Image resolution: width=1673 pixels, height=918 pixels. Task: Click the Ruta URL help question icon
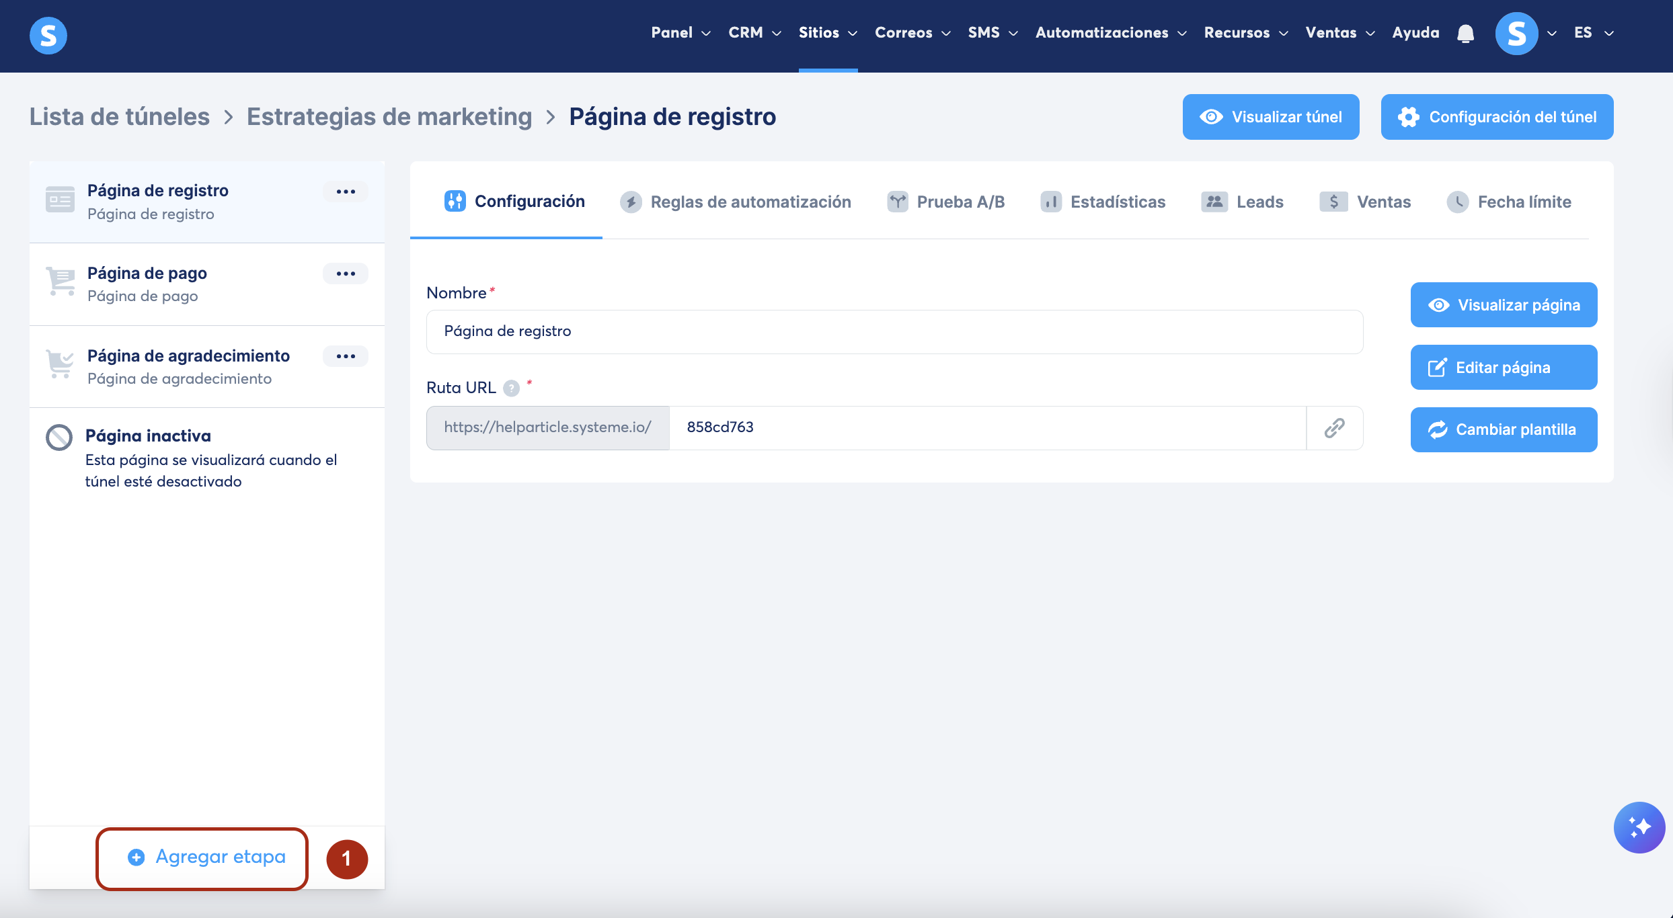coord(512,388)
